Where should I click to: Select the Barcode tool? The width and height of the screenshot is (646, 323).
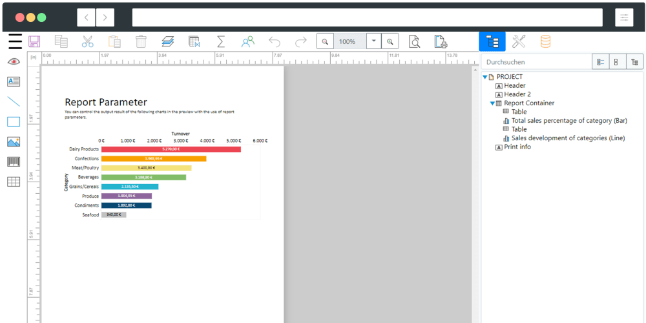14,161
